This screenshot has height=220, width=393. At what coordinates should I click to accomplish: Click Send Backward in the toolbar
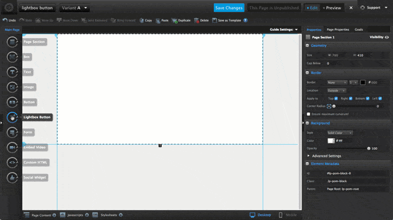click(94, 20)
